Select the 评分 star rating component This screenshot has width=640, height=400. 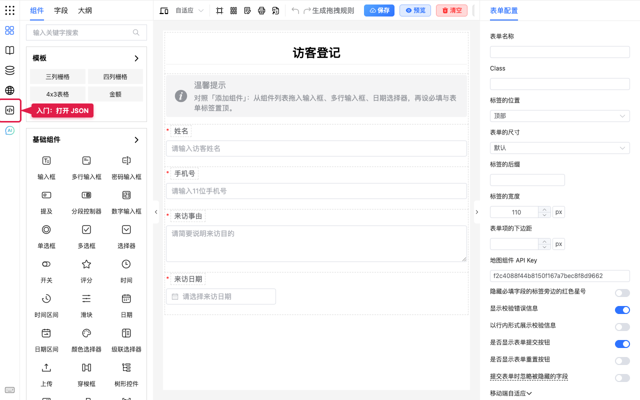point(86,271)
